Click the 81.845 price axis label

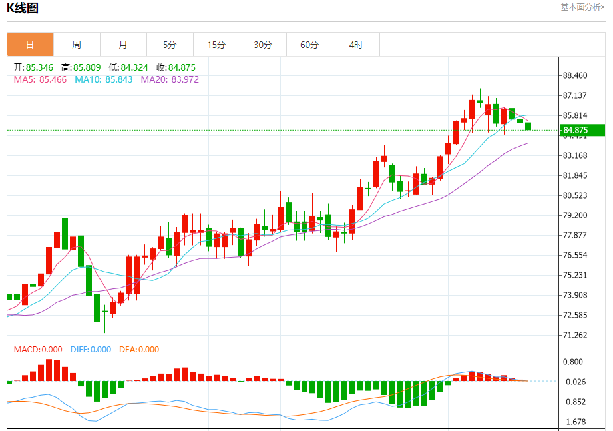click(x=574, y=175)
